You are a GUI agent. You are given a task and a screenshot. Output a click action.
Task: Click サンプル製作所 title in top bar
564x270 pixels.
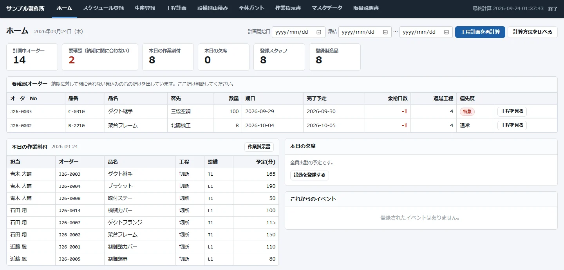[x=25, y=8]
